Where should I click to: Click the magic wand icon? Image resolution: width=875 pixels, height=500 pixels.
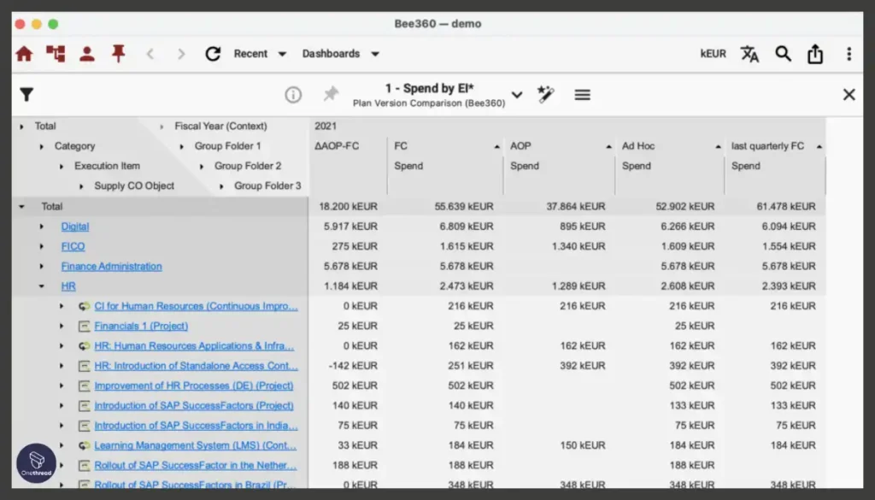(x=546, y=94)
